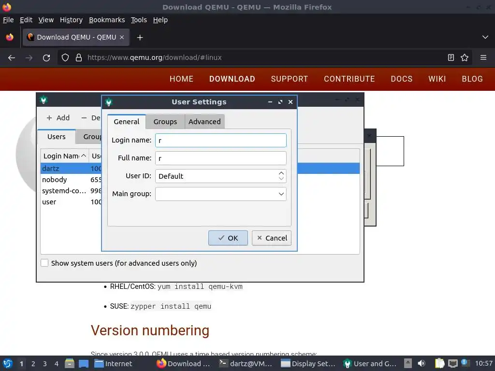Viewport: 495px width, 371px height.
Task: Enable Show system users checkbox
Action: coord(44,263)
